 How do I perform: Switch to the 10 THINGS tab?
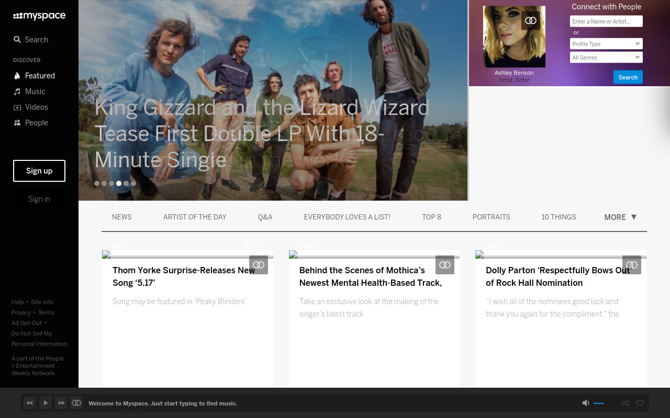click(x=559, y=217)
